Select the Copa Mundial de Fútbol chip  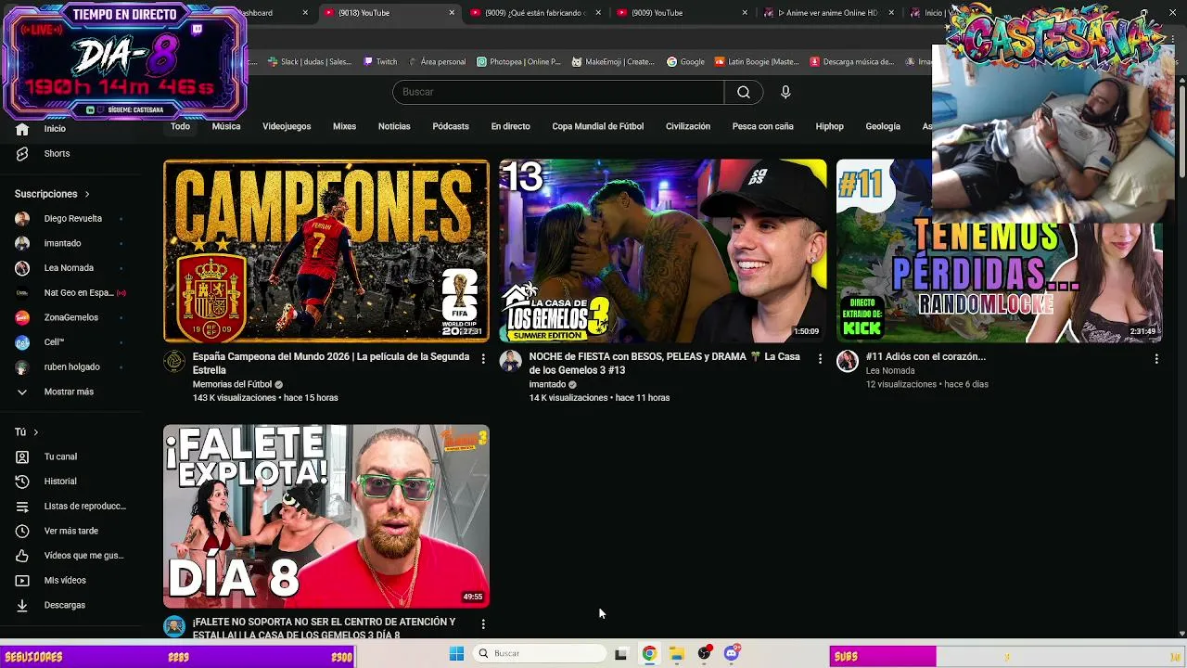pos(598,126)
